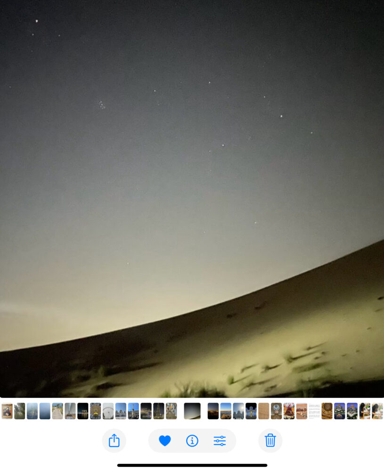Select the night skyline thumbnail with water reflection
384x471 pixels.
click(83, 411)
